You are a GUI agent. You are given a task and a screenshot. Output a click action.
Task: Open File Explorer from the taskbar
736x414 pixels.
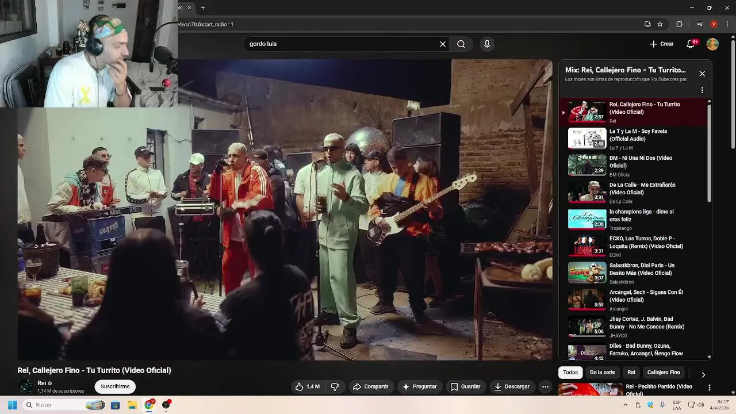[132, 405]
